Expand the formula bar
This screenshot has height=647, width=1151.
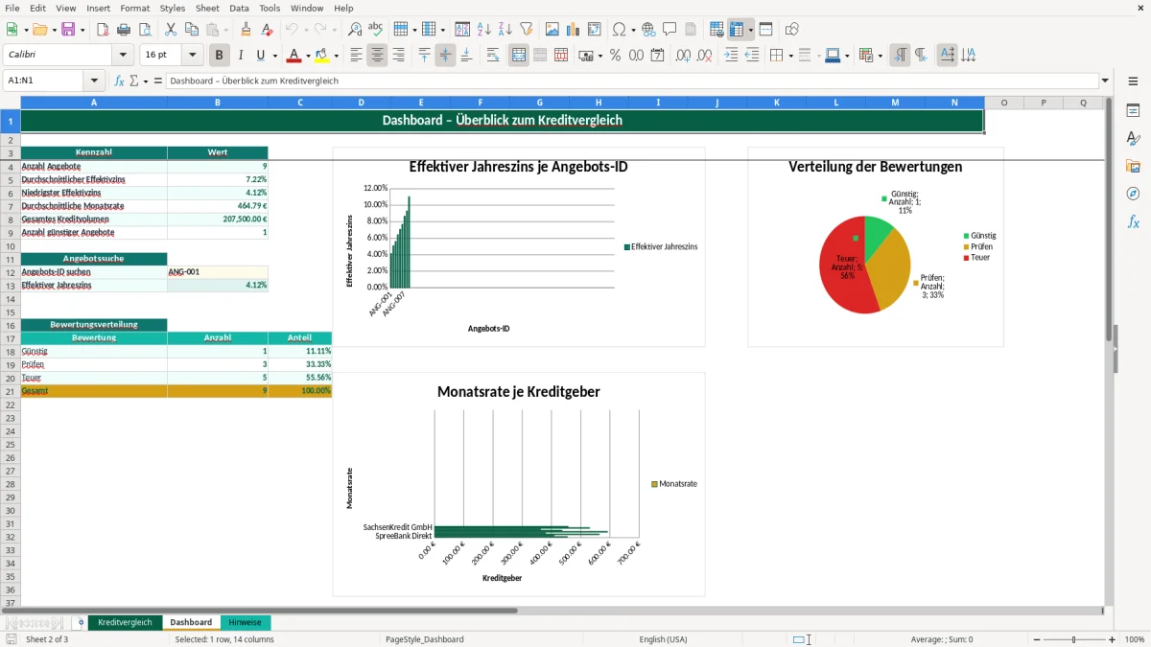coord(1105,81)
